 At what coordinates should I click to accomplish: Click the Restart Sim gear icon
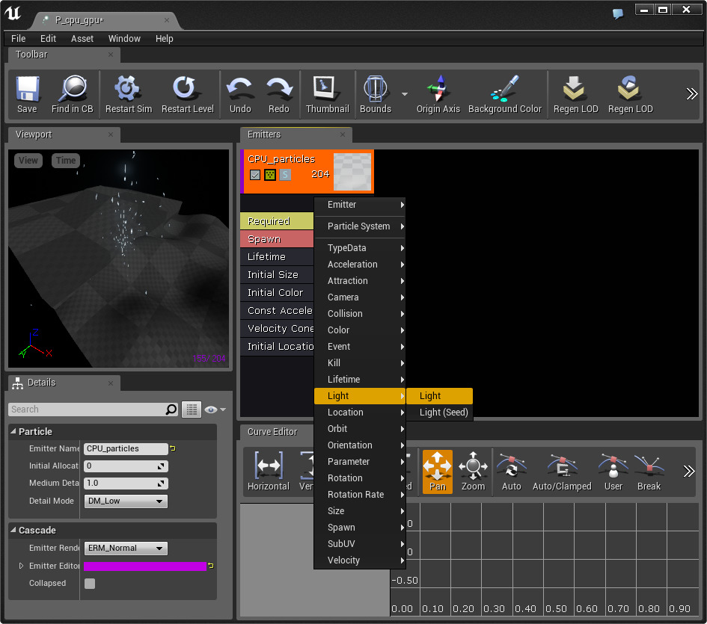[128, 89]
